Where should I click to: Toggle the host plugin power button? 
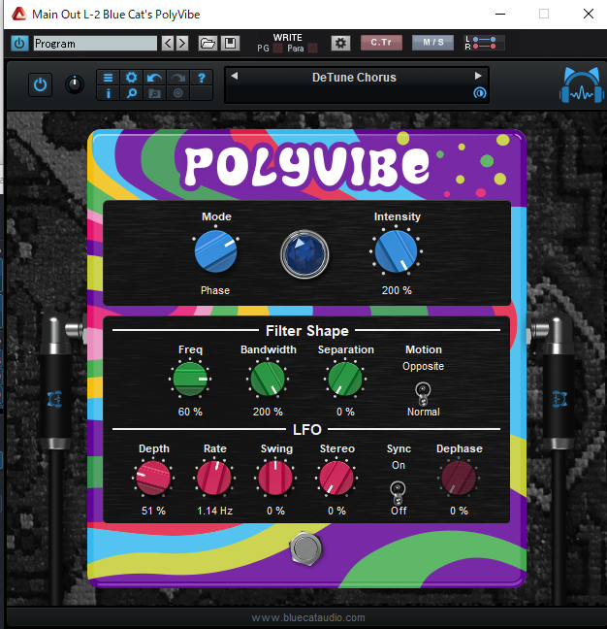pyautogui.click(x=19, y=43)
